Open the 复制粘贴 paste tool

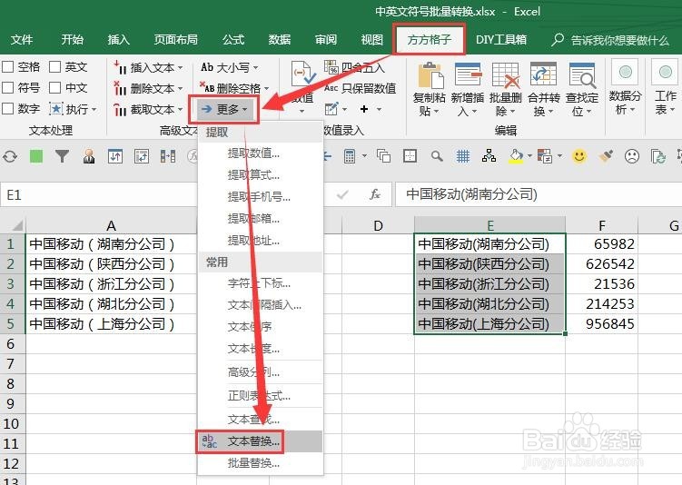coord(430,89)
